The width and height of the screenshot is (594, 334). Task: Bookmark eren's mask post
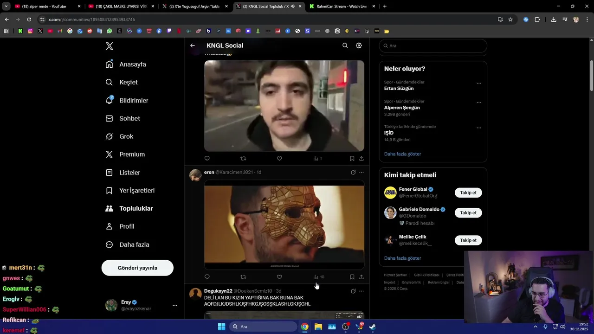point(352,277)
